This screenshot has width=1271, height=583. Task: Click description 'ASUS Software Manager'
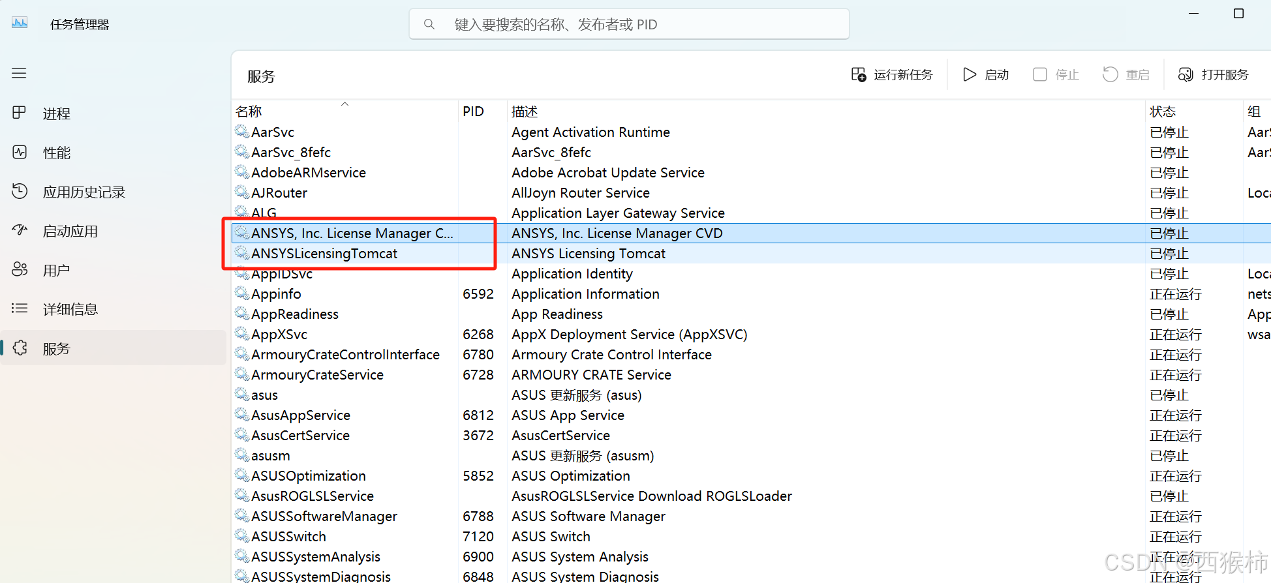589,516
